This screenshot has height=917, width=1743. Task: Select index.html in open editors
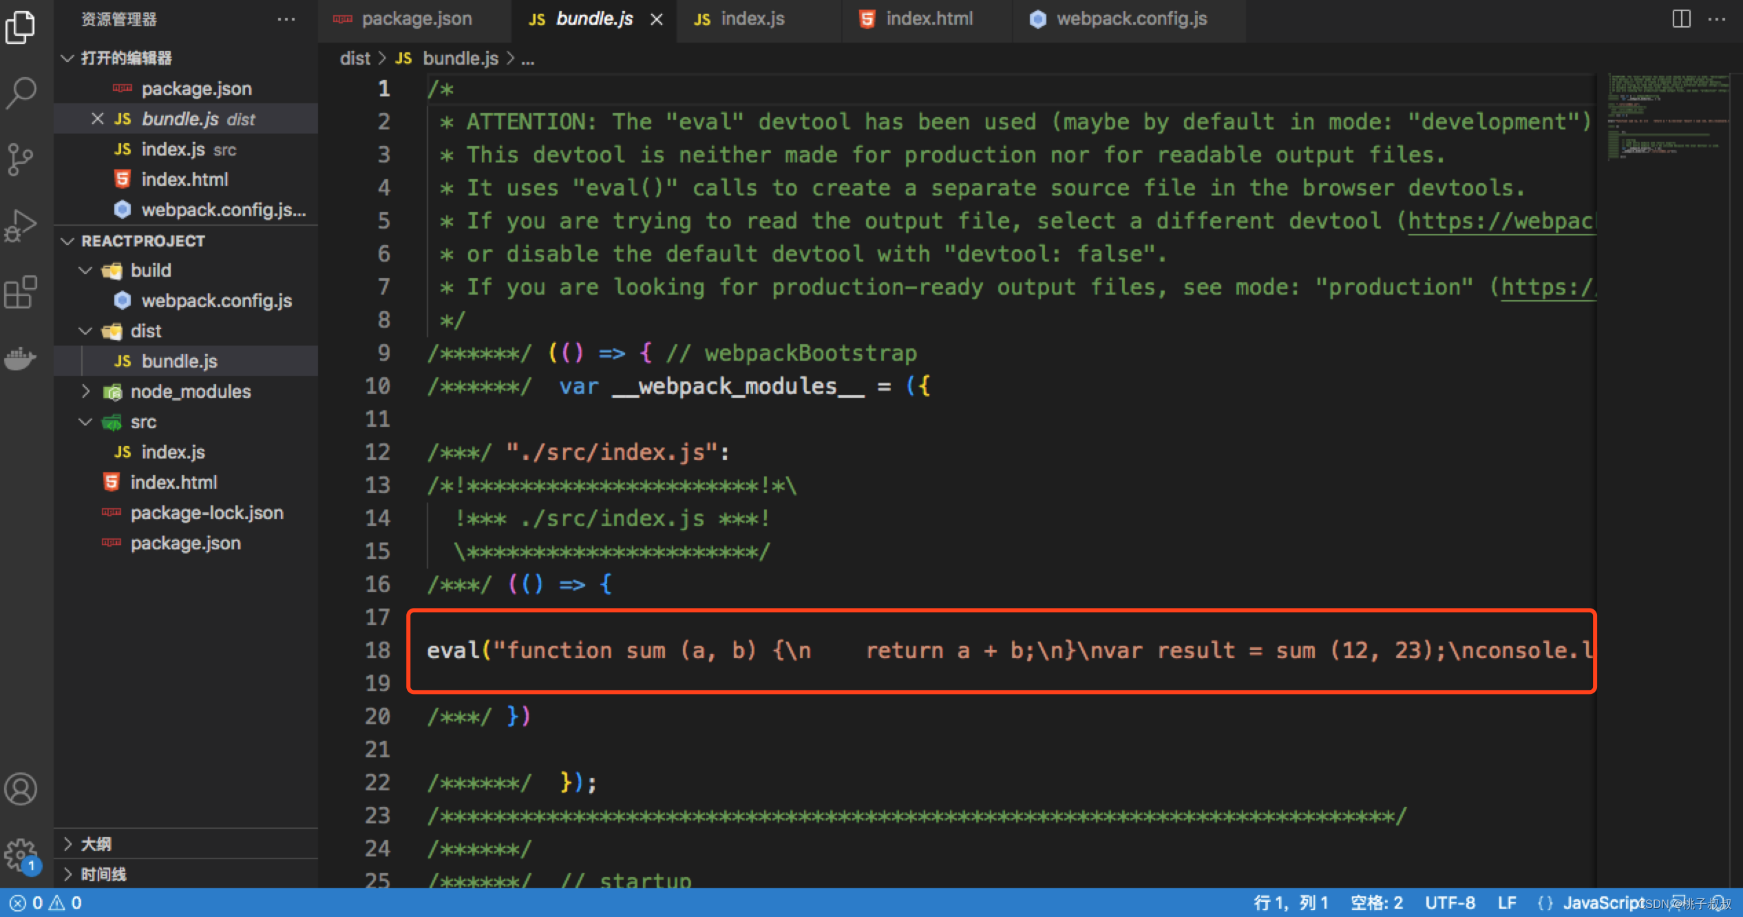186,180
